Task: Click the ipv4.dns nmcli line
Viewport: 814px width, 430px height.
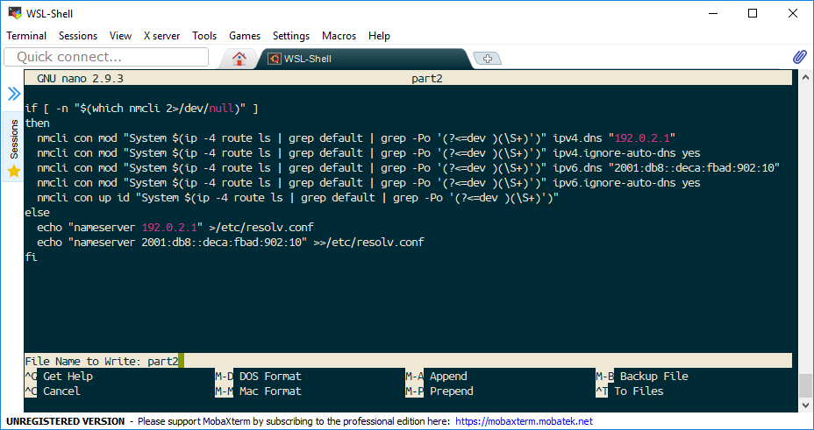Action: click(356, 138)
